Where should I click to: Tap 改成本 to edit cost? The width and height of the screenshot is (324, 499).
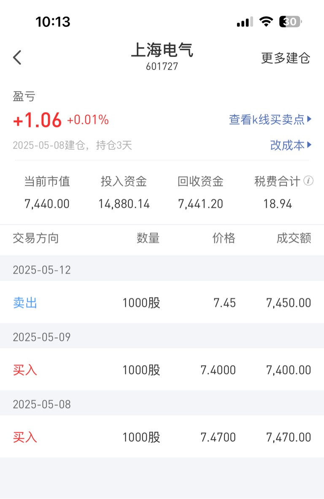tap(291, 145)
